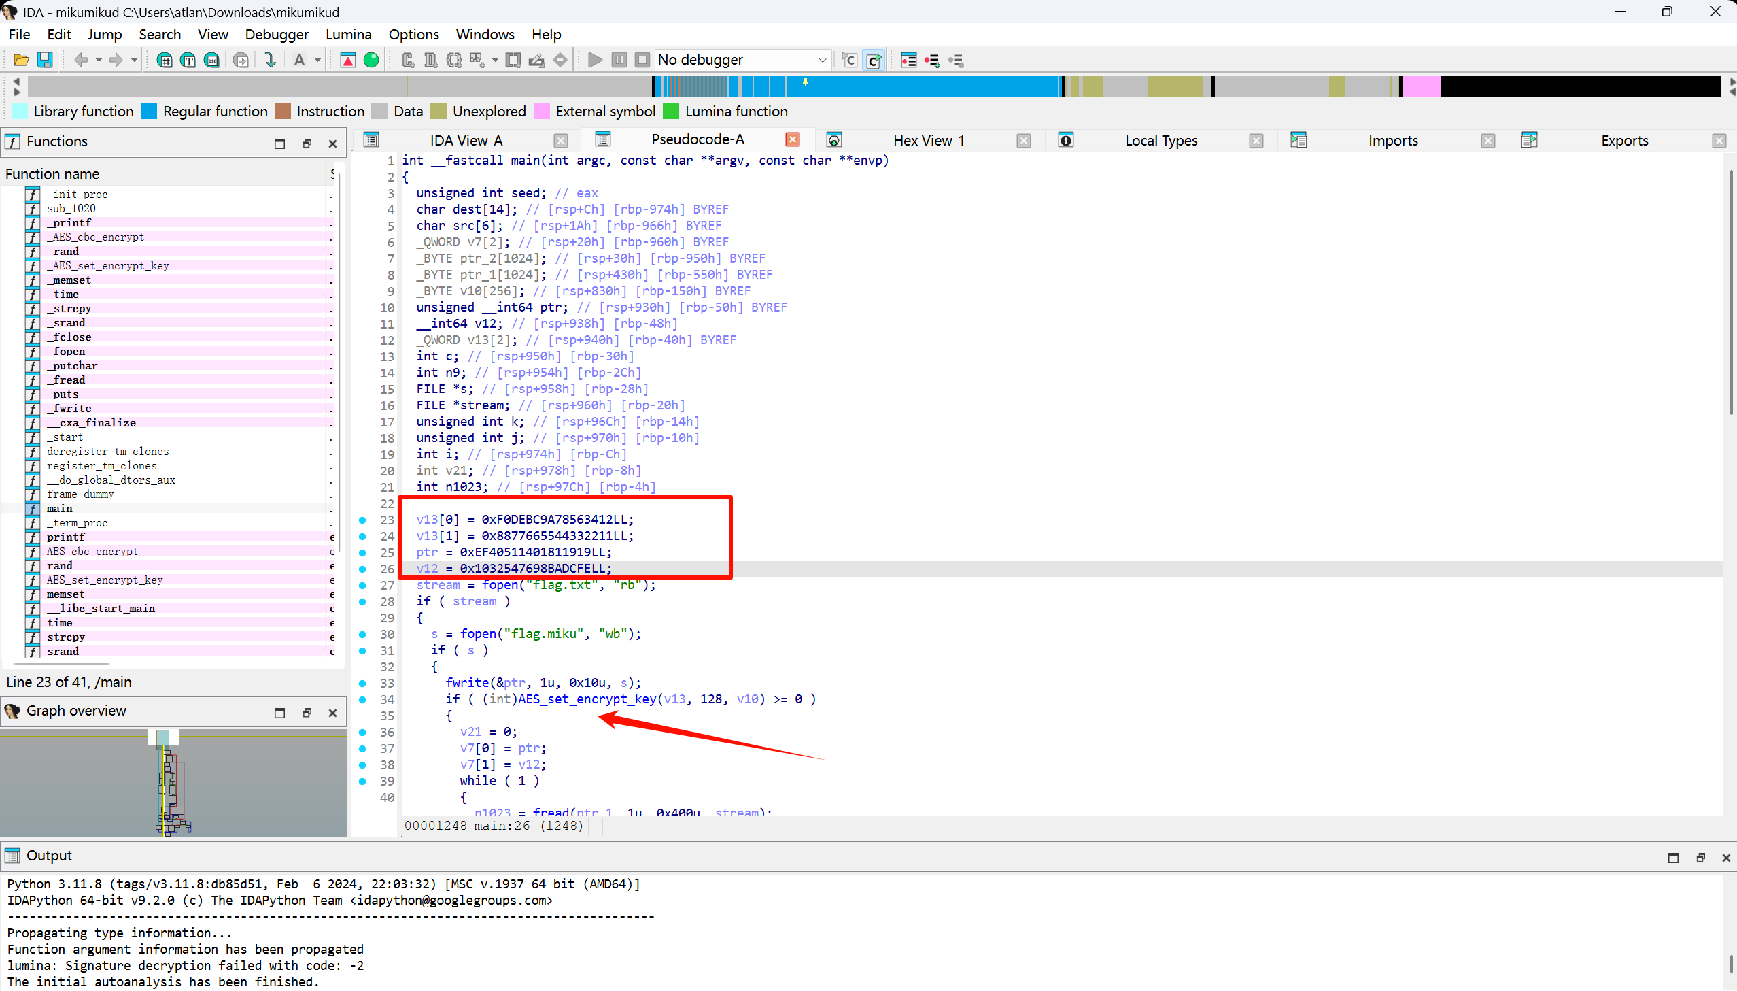This screenshot has width=1737, height=991.
Task: Click the Jump back arrow icon
Action: (80, 60)
